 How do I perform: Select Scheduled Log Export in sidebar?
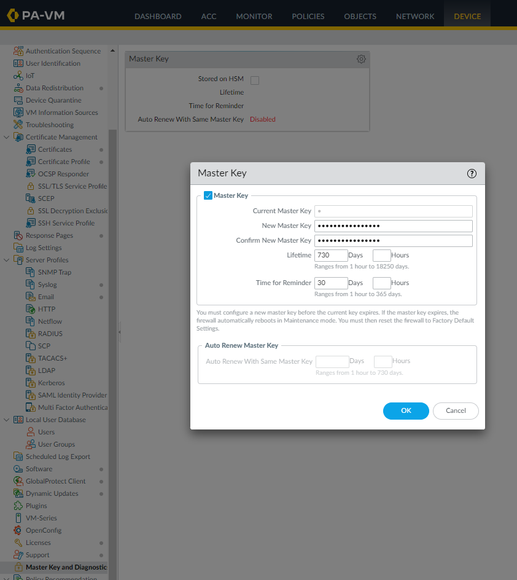pyautogui.click(x=58, y=457)
